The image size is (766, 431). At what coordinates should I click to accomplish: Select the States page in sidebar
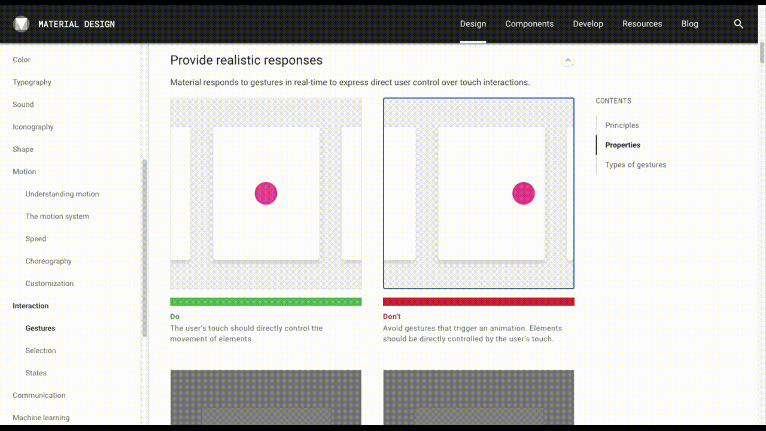click(35, 373)
